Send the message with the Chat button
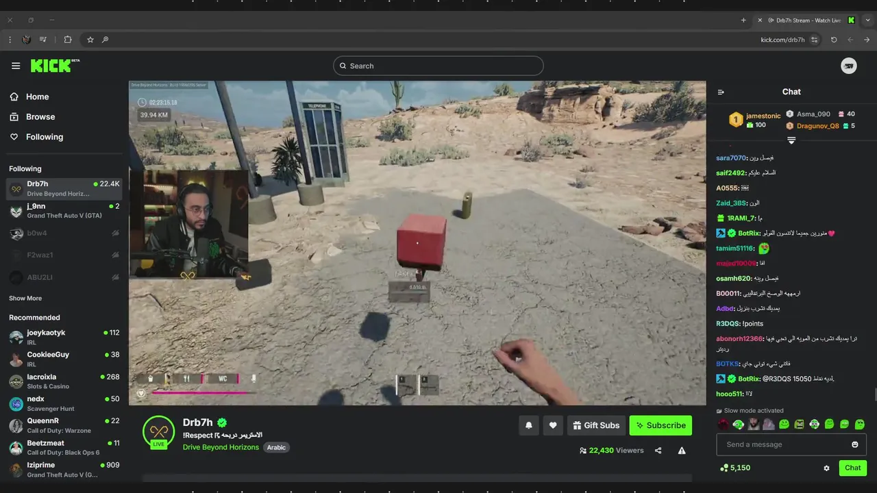Viewport: 877px width, 493px height. 852,468
